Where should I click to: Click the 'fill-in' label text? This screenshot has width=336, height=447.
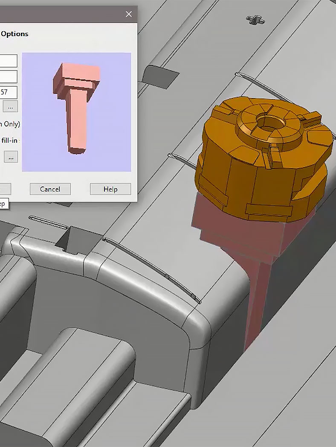9,140
